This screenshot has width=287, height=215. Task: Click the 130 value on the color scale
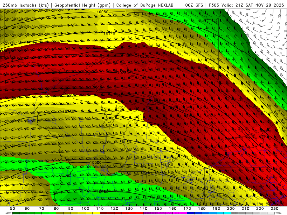[x=129, y=209]
